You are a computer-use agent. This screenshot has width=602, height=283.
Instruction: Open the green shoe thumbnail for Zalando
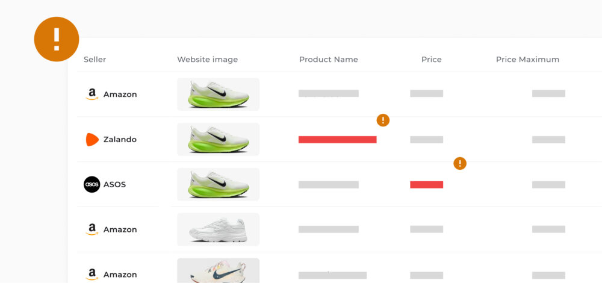[x=218, y=139]
